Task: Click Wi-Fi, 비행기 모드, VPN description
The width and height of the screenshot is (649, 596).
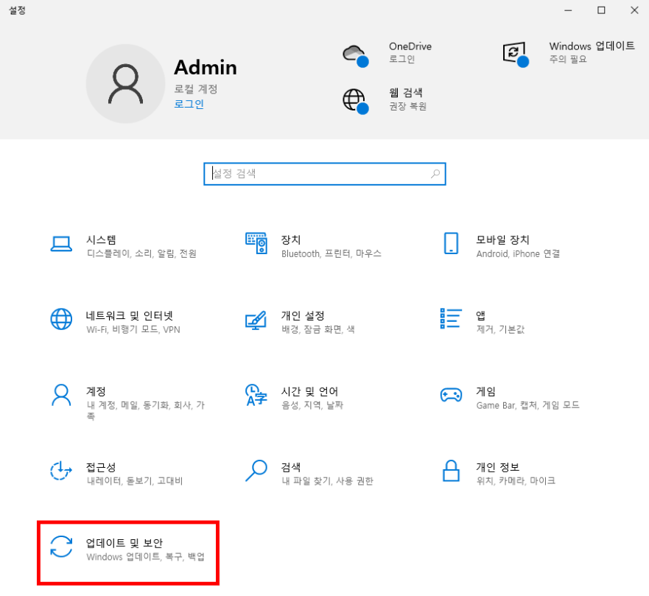Action: click(133, 329)
